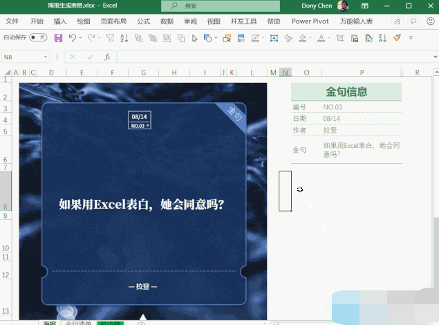Open the Name Box dropdown showing N8

point(46,57)
